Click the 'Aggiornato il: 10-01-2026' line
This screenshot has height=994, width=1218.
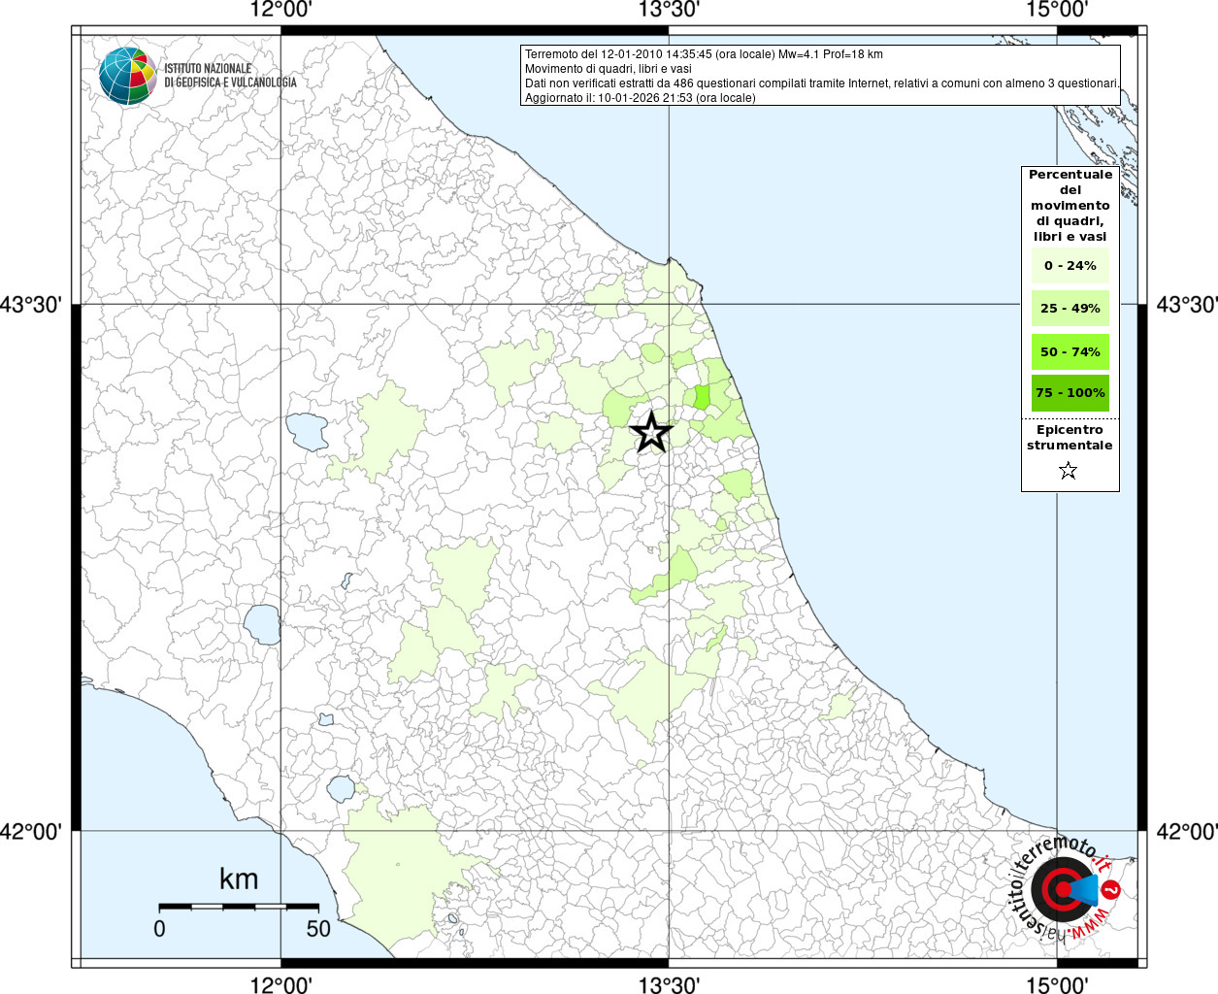pyautogui.click(x=640, y=98)
